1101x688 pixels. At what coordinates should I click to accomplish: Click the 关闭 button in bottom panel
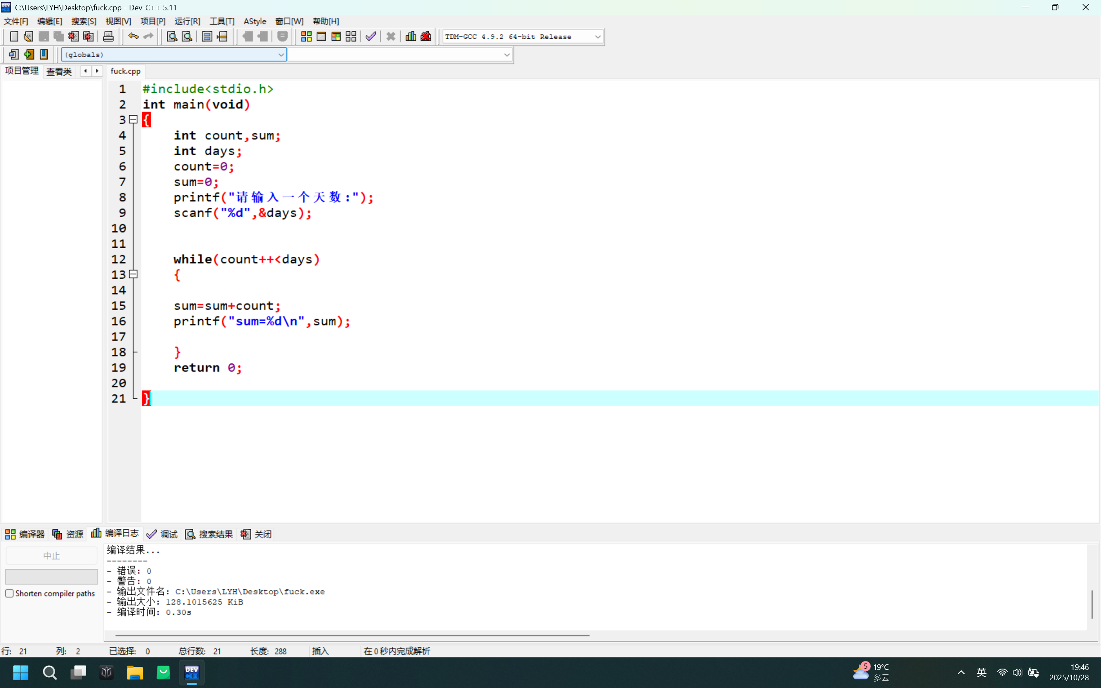pos(257,534)
